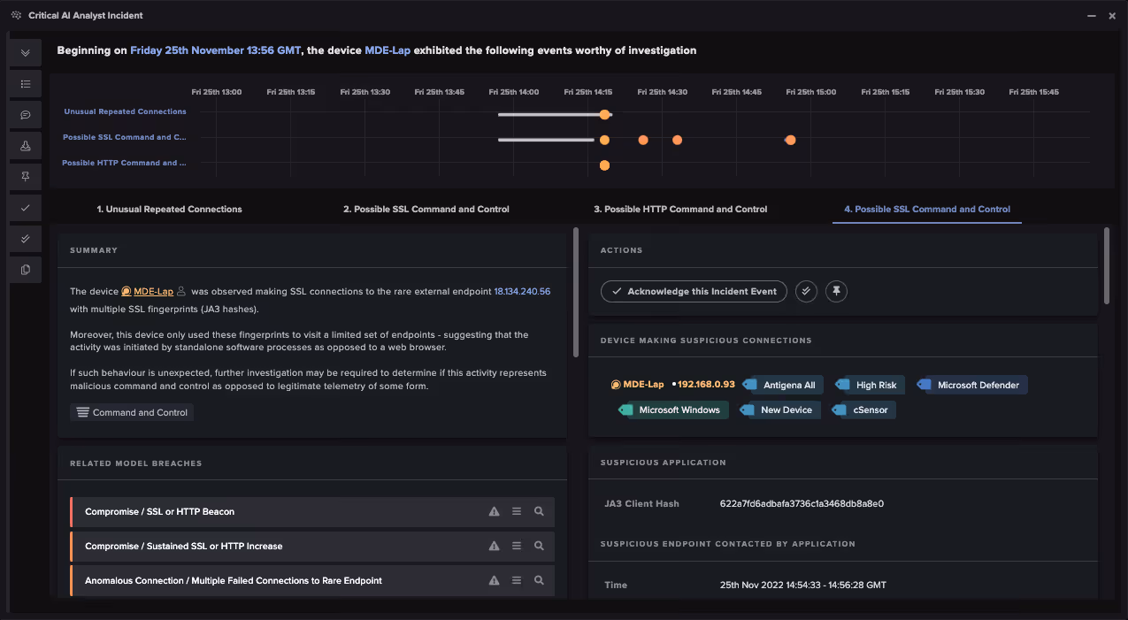This screenshot has height=620, width=1128.
Task: Click the Antigena All tag
Action: (x=783, y=385)
